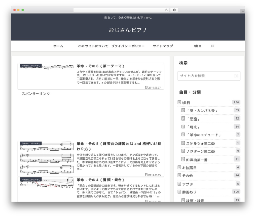Open 「ラ・カンパネラ」 category
Screen dimensions: 256x217
(x=210, y=111)
